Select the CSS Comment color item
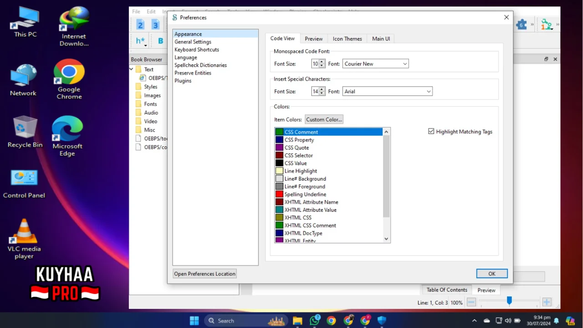Image resolution: width=583 pixels, height=328 pixels. (328, 132)
